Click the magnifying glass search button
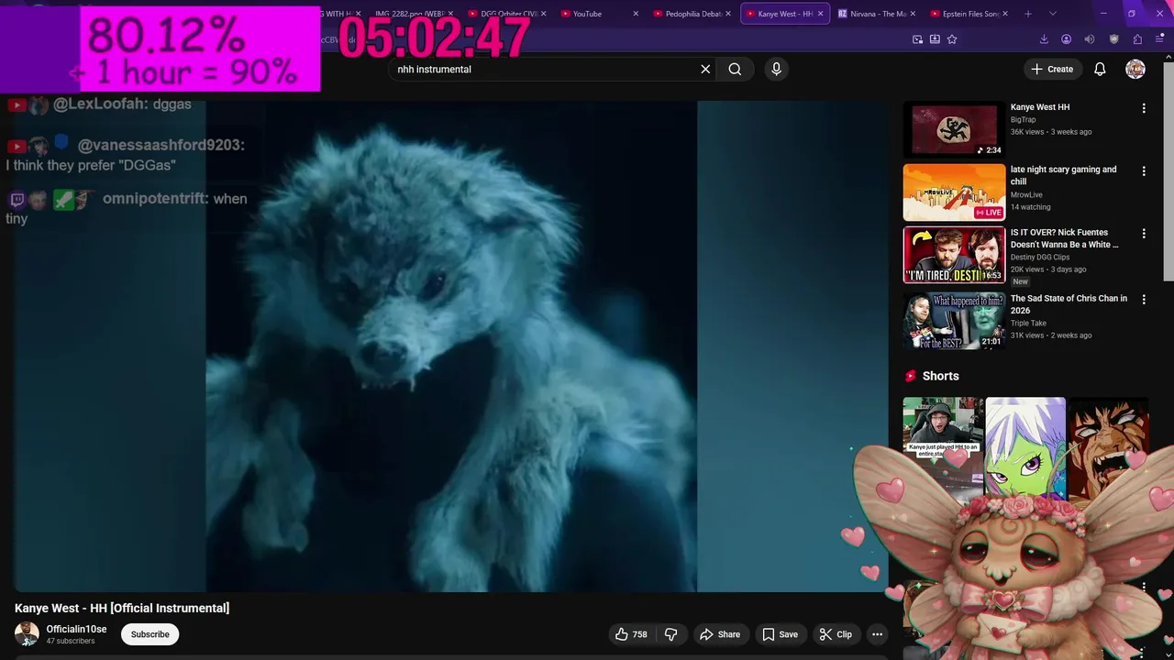Viewport: 1174px width, 660px height. [735, 69]
